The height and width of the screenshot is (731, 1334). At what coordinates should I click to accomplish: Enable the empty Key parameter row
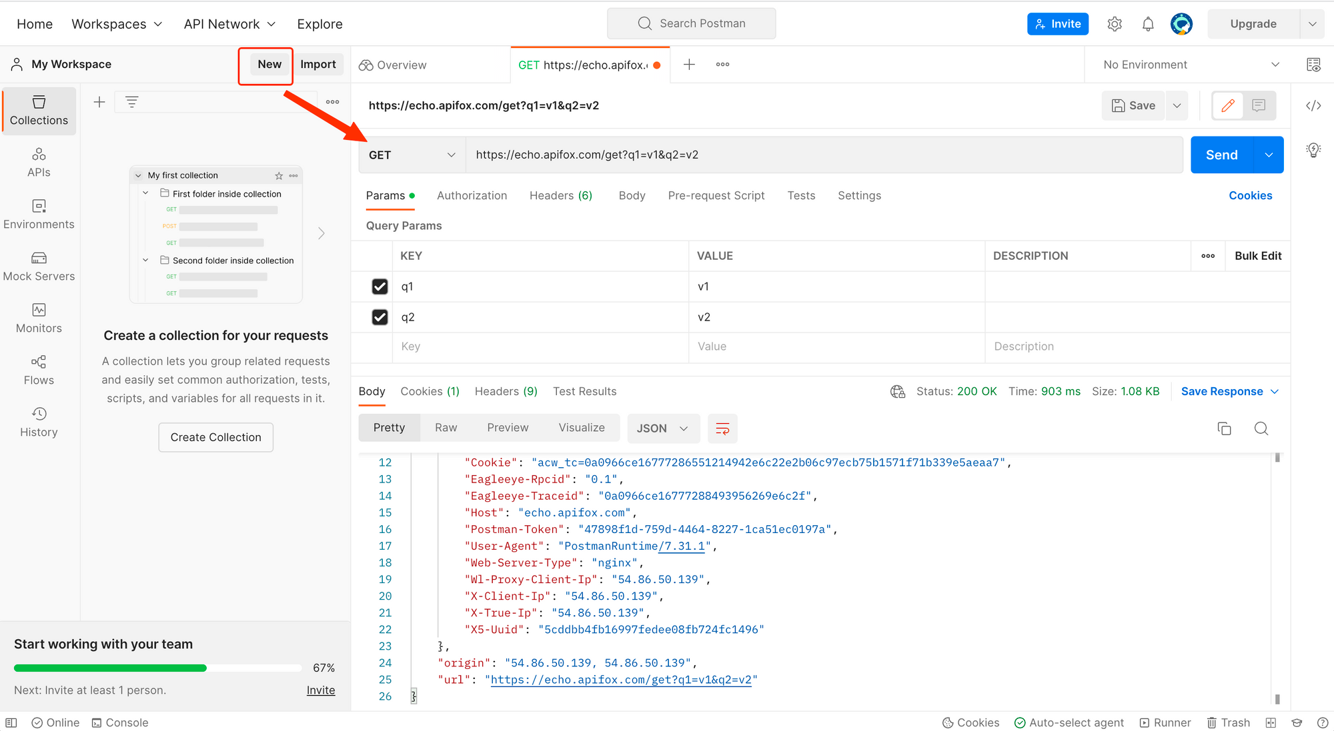coord(380,346)
